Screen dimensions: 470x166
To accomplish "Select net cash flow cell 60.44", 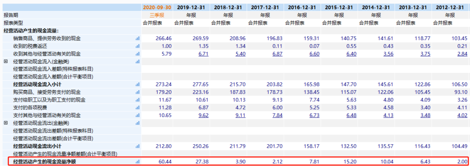I will coord(157,162).
